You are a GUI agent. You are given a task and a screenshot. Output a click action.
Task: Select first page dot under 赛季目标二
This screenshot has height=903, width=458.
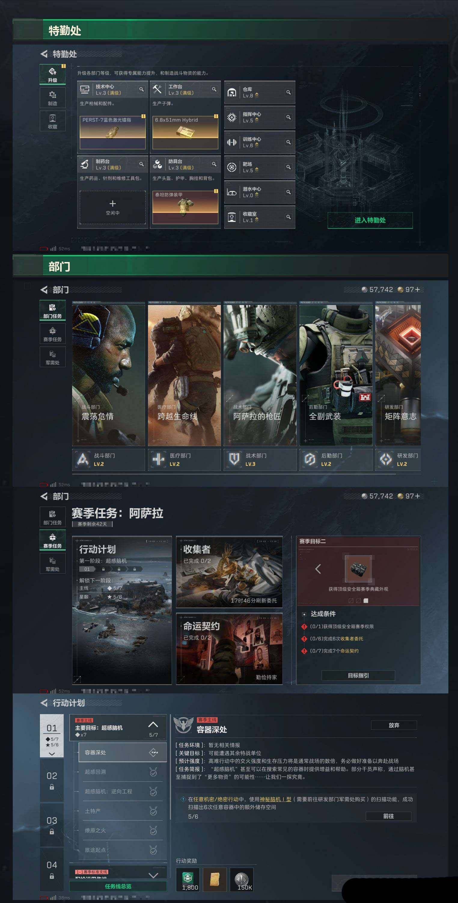pos(351,600)
